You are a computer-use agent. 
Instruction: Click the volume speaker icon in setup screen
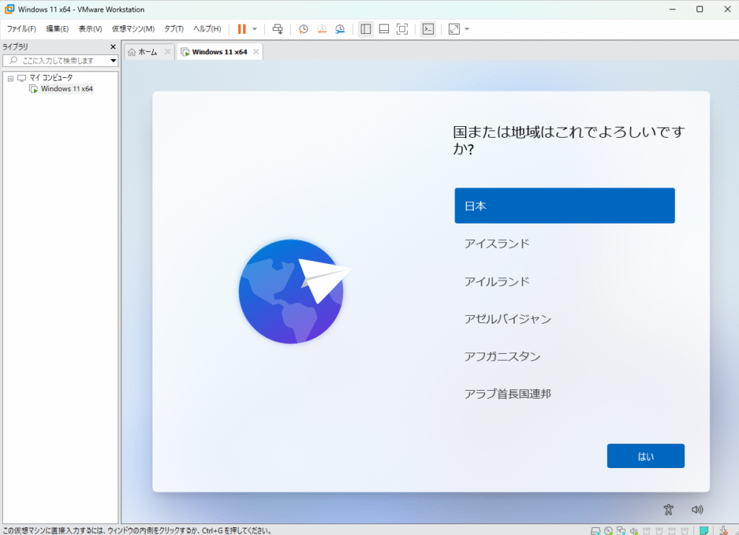696,510
